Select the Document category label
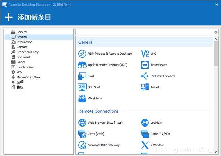Image resolution: width=221 pixels, height=156 pixels. (x=23, y=57)
